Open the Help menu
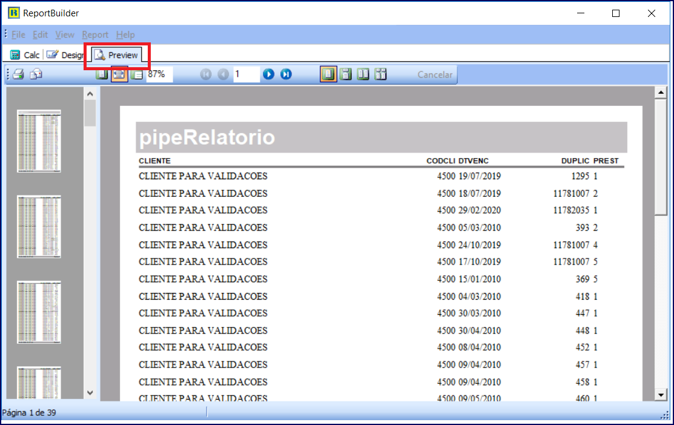 125,35
